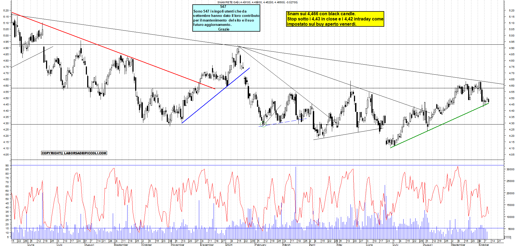Click the '50' oscillator scale label
Screen dimensions: 515x246
7,199
